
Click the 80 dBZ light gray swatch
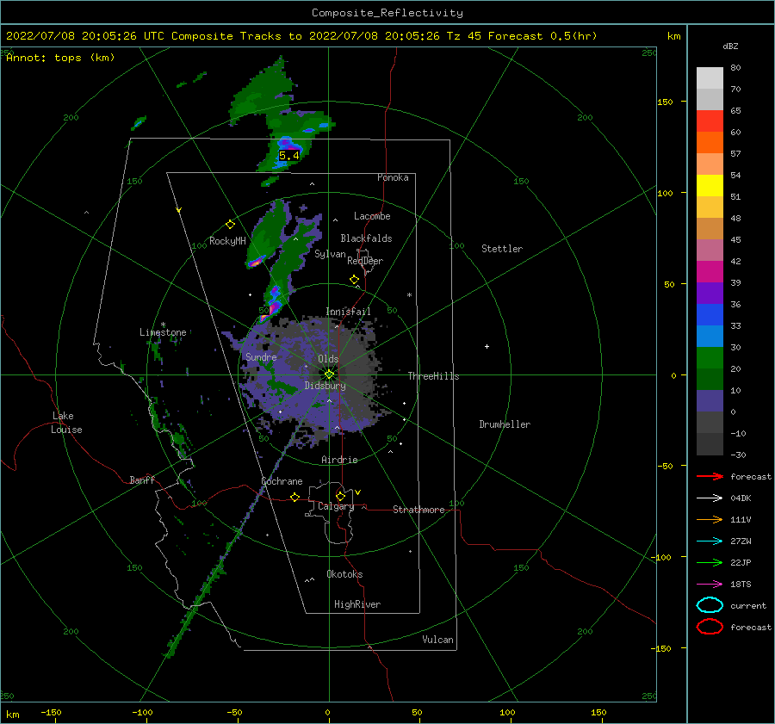(x=710, y=77)
